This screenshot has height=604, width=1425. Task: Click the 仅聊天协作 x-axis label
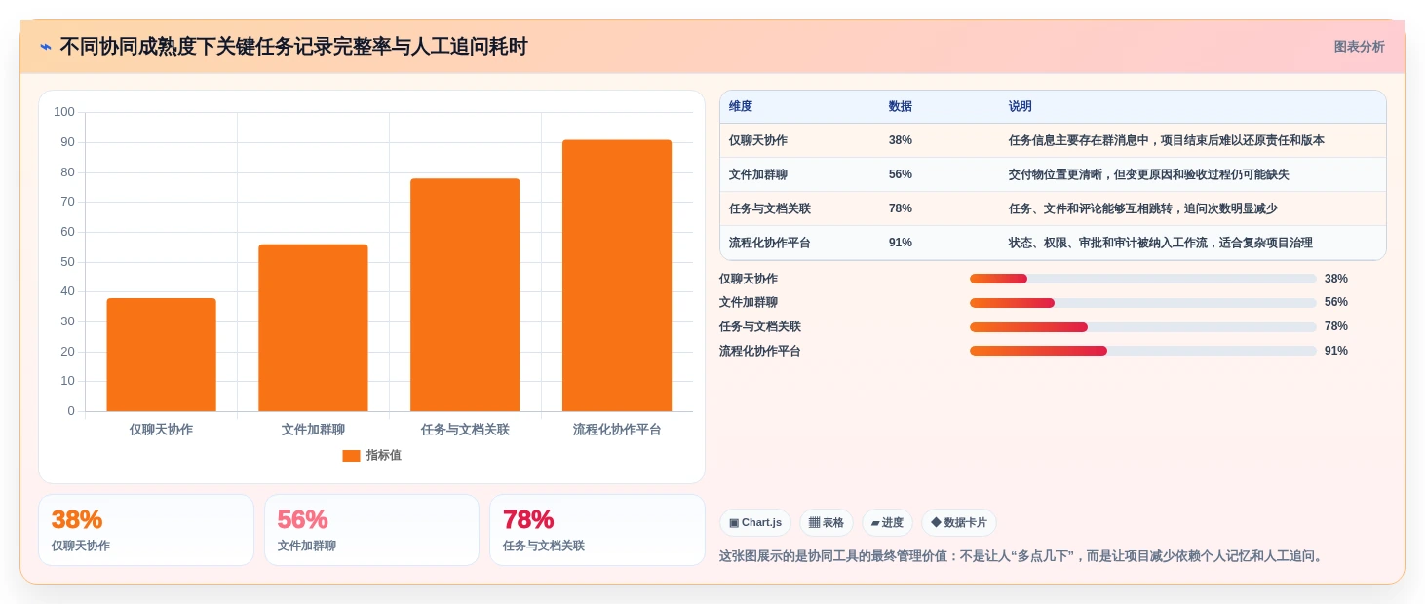pos(161,430)
